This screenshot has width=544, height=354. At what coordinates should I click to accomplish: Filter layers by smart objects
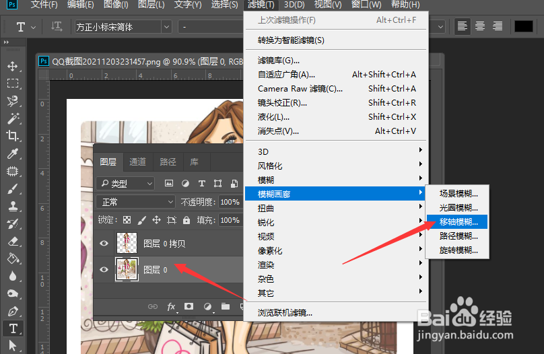point(234,184)
